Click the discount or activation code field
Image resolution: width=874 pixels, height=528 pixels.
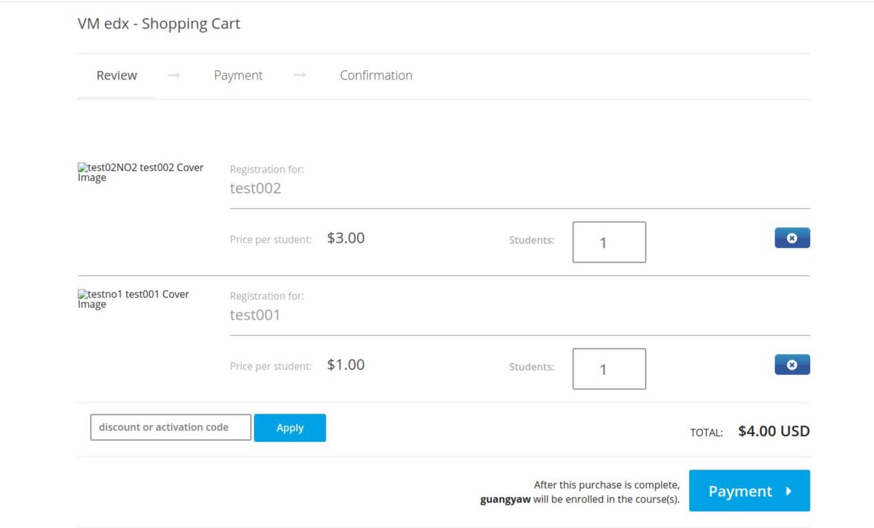(170, 427)
